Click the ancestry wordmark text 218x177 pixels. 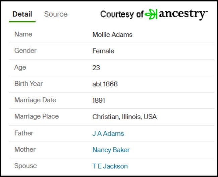(183, 14)
